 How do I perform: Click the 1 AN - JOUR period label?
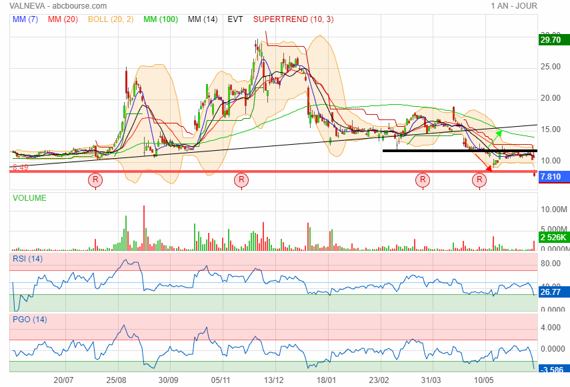[514, 6]
